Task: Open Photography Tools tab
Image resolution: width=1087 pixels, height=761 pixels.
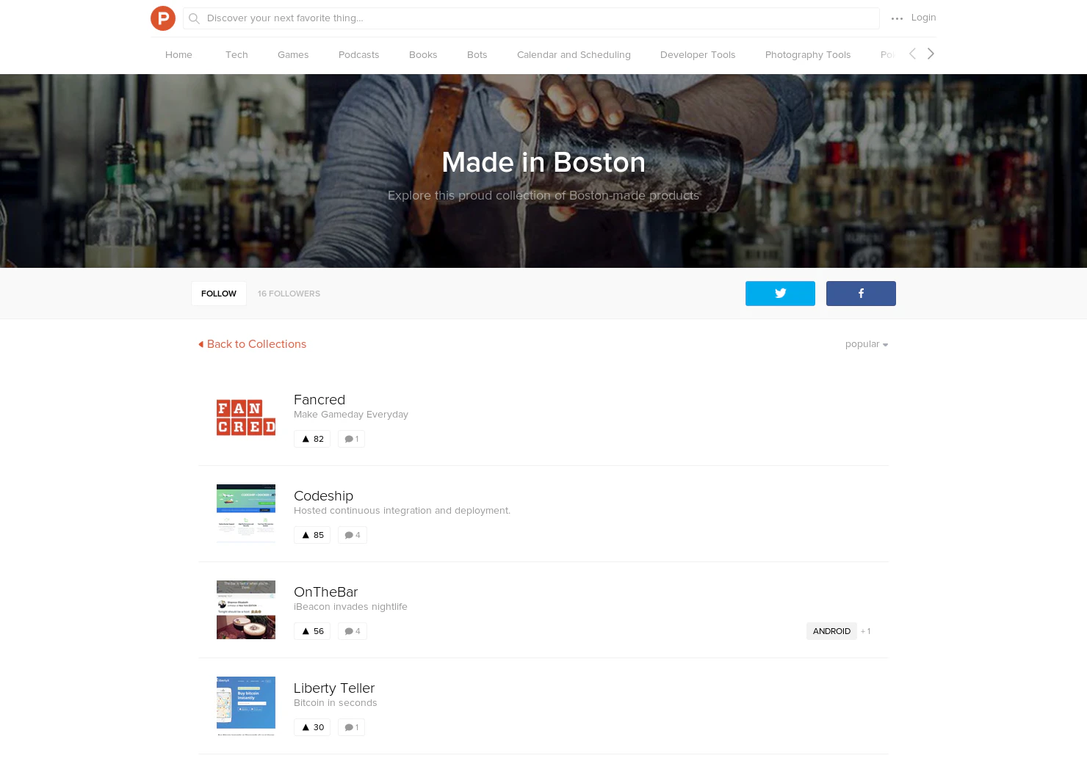Action: [x=808, y=55]
